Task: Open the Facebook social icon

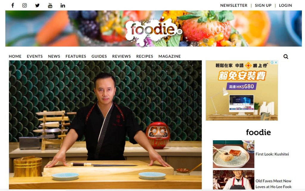Action: coord(13,5)
